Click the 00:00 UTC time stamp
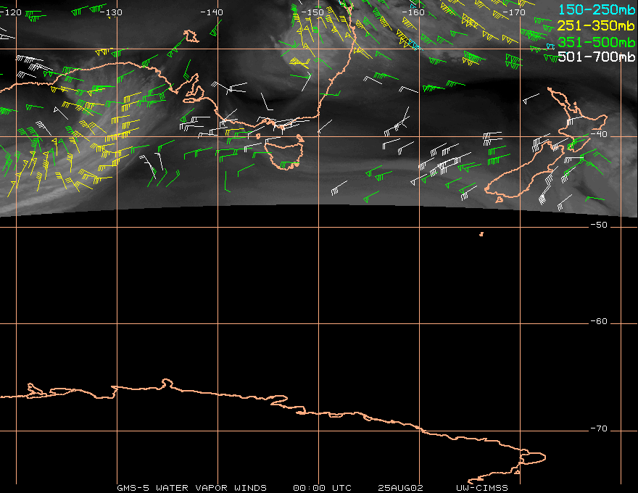The width and height of the screenshot is (638, 493). click(x=322, y=488)
